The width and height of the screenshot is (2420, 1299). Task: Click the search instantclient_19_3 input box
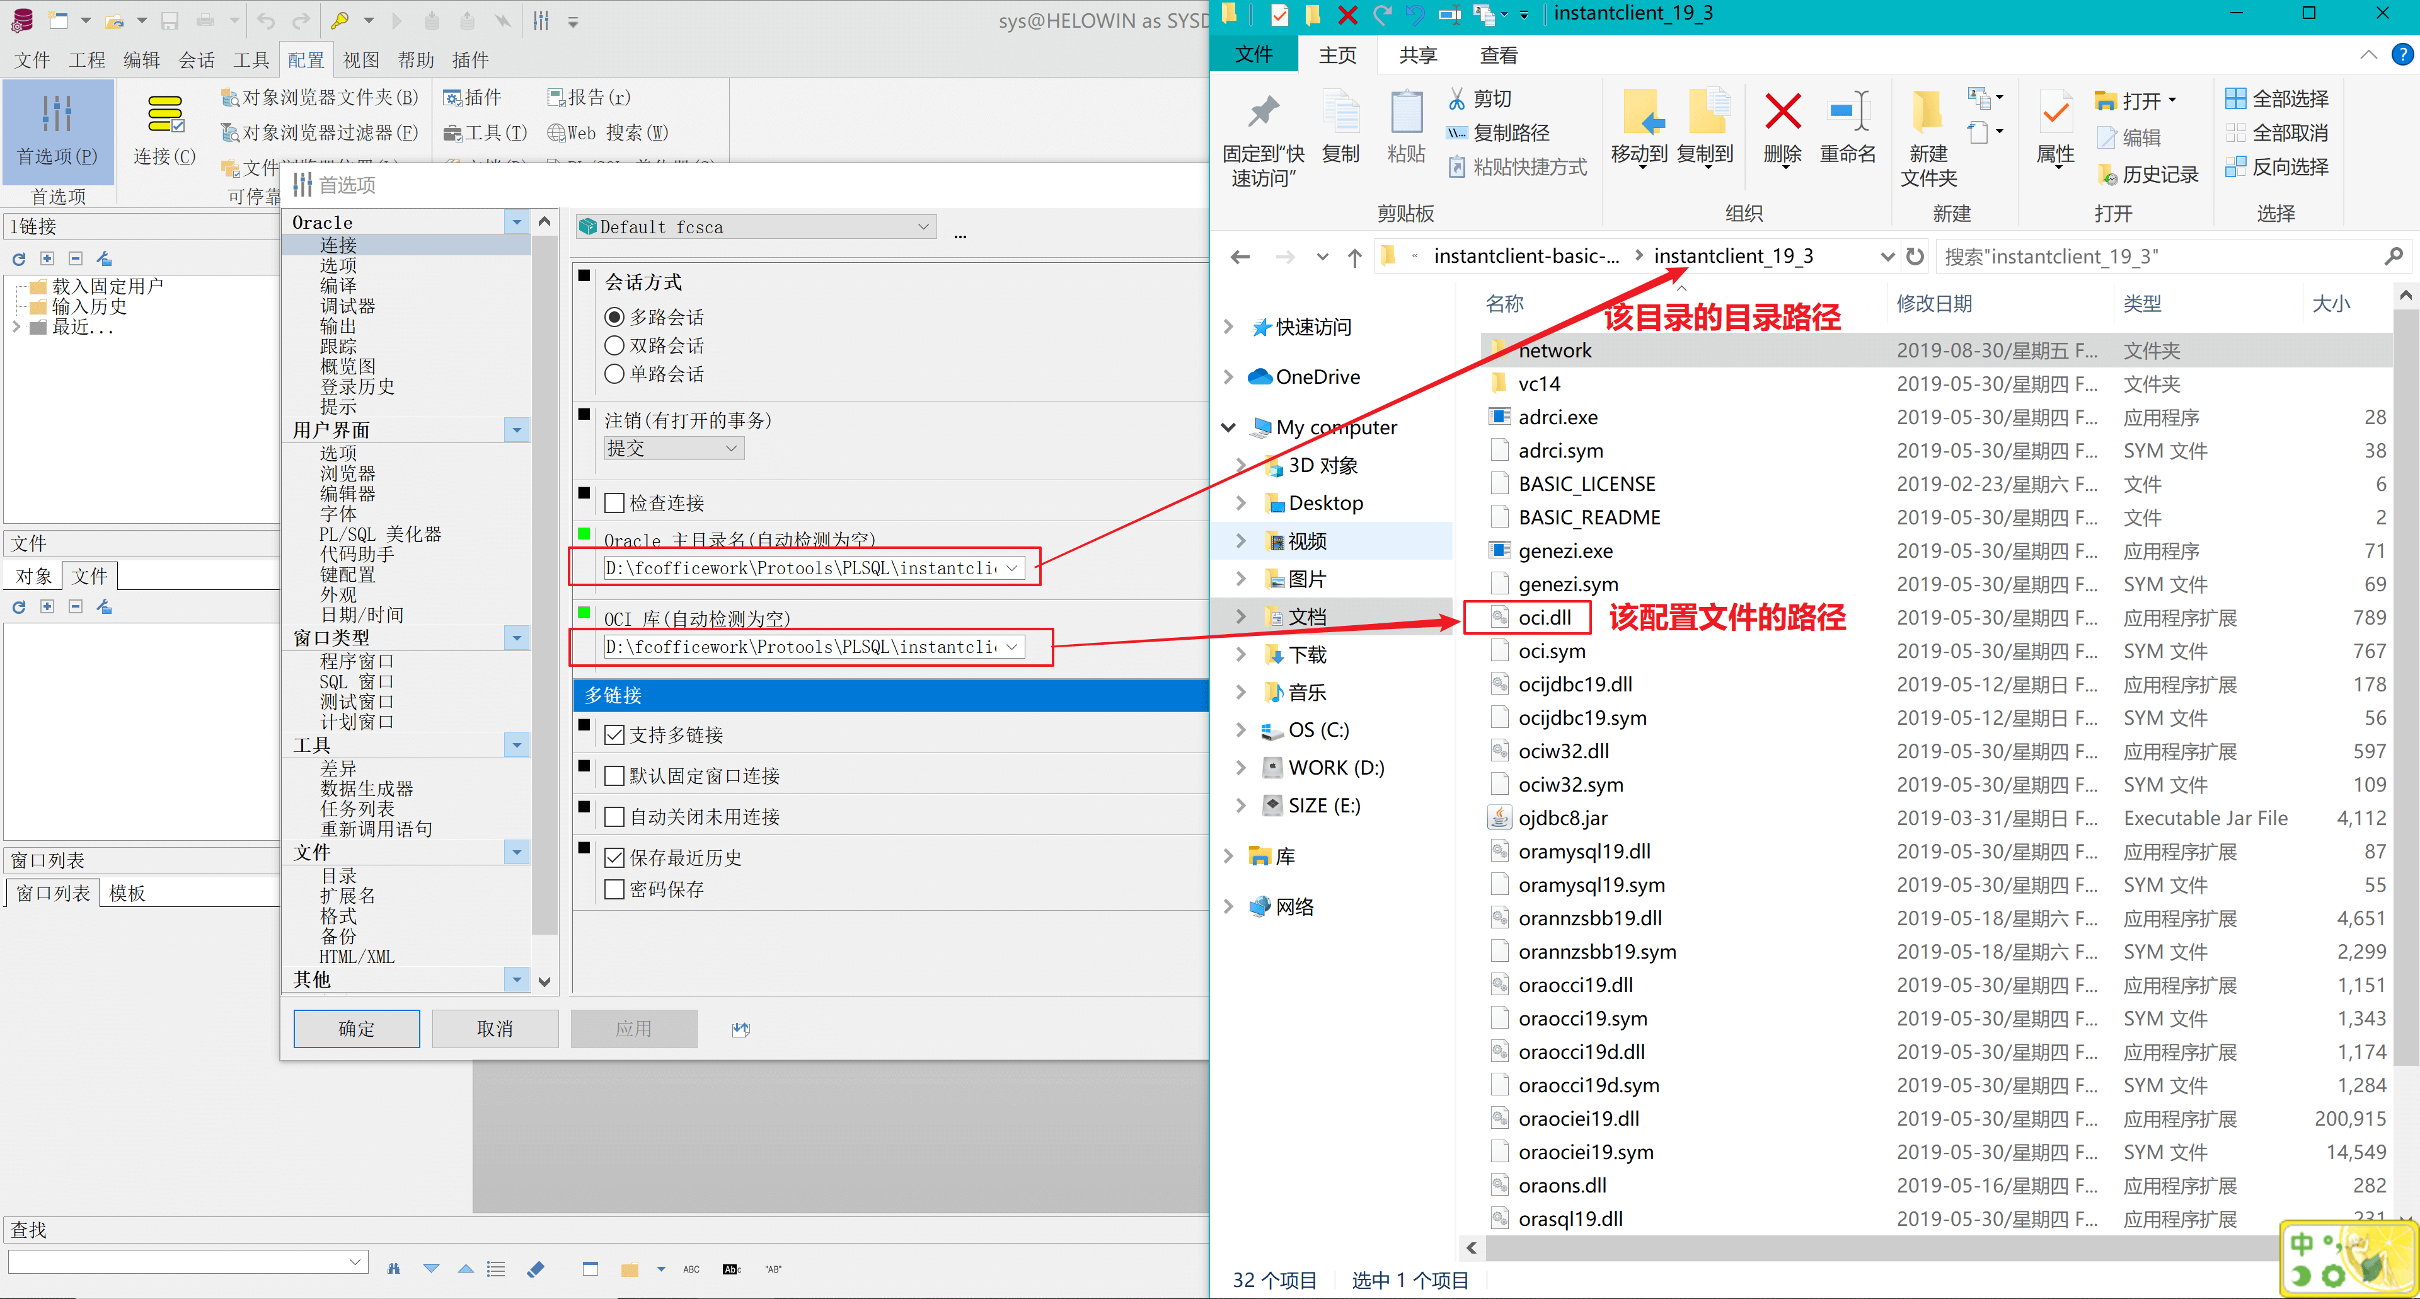(2152, 257)
